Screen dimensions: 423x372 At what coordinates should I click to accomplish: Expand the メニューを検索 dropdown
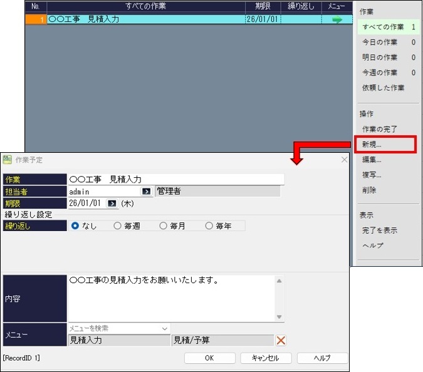(x=165, y=328)
